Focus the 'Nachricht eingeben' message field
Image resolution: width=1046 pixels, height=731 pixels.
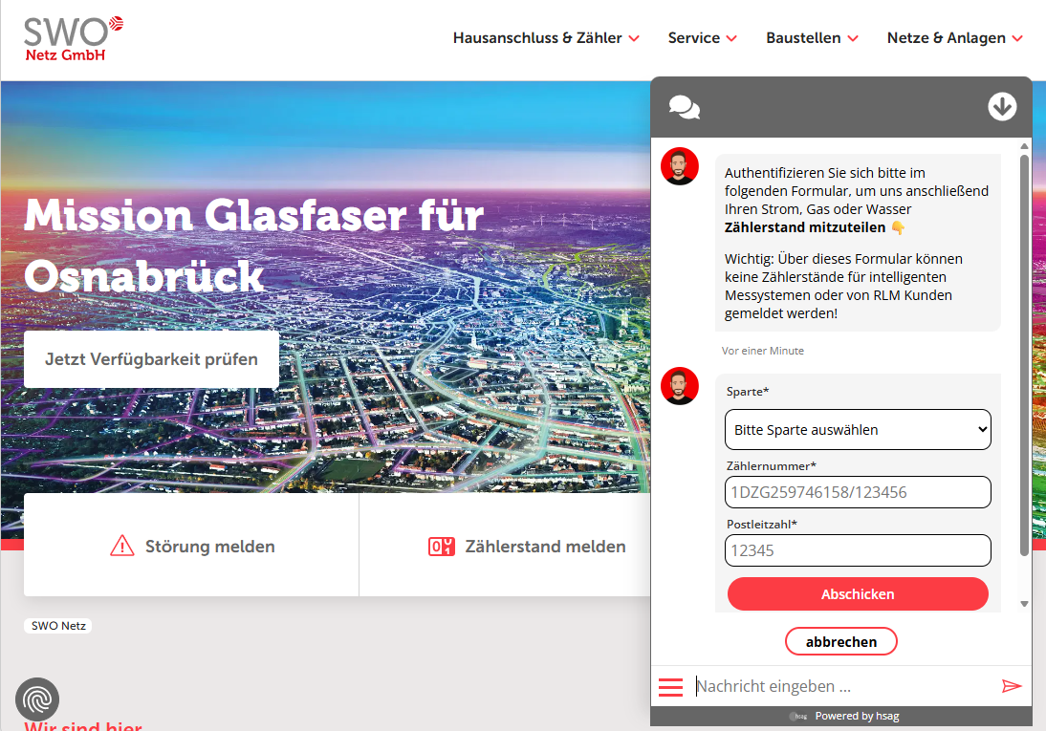[x=844, y=686]
